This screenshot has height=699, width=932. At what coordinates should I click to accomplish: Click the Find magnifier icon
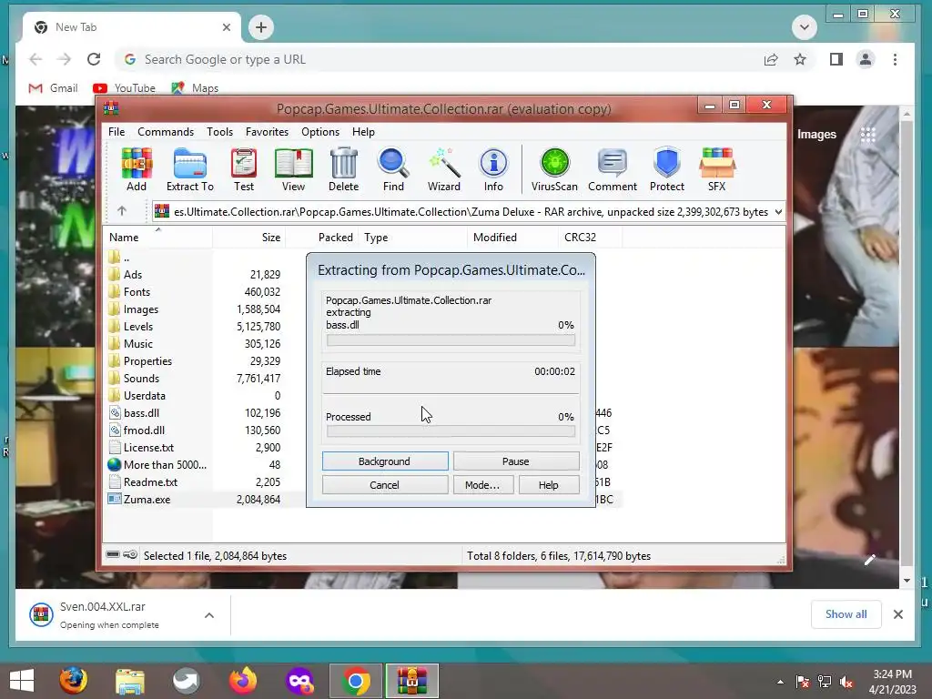[393, 169]
